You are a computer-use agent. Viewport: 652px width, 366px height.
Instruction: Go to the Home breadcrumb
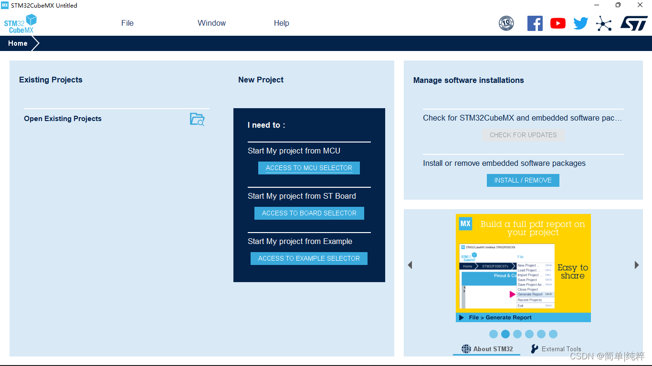coord(18,43)
